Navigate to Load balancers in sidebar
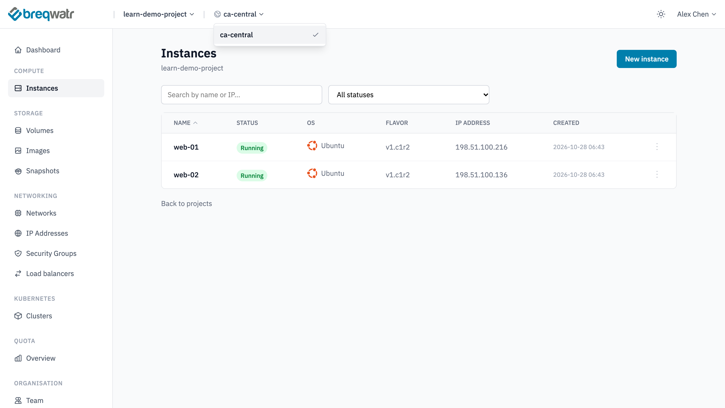Image resolution: width=725 pixels, height=408 pixels. coord(56,274)
